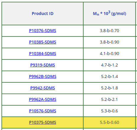Select the 5.2-b-2.1 table cell

(x=110, y=99)
